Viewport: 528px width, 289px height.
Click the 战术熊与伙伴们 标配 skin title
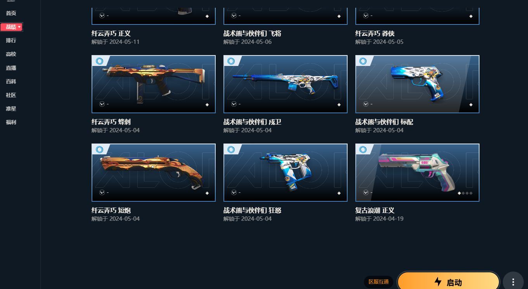(x=384, y=122)
